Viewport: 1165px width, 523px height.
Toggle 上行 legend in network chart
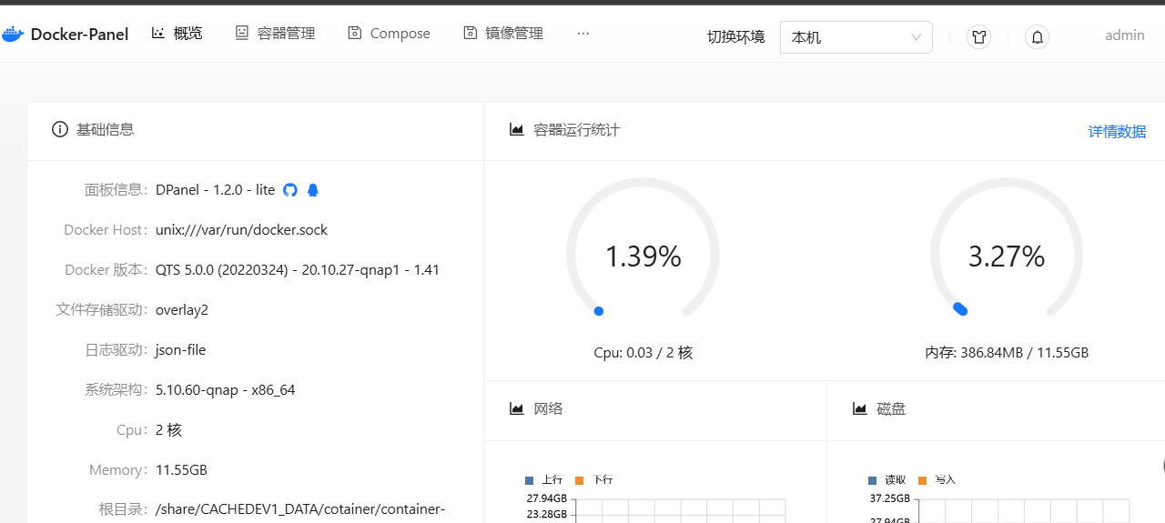coord(544,479)
